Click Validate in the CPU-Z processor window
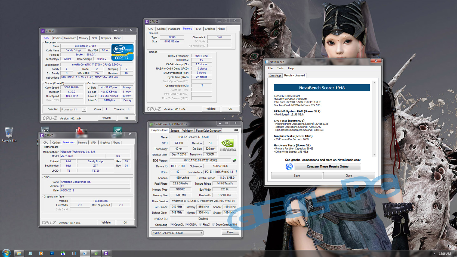This screenshot has height=257, width=457. pyautogui.click(x=107, y=118)
